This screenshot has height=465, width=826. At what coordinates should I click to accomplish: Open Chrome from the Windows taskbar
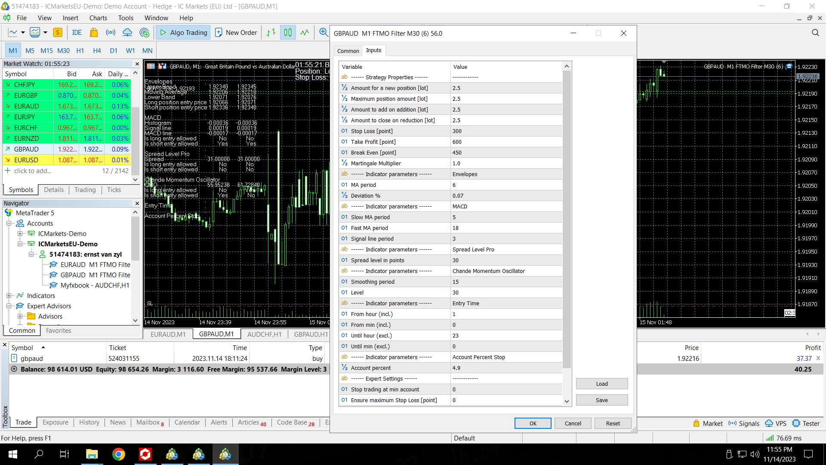pyautogui.click(x=119, y=454)
